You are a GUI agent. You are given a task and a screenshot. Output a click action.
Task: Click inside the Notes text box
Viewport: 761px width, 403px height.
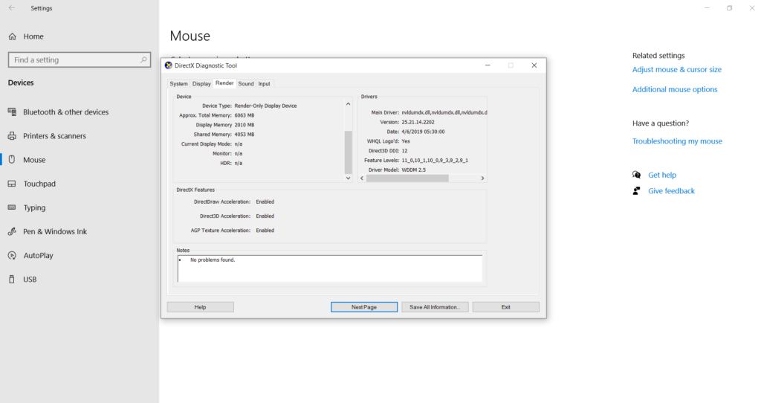click(x=330, y=268)
